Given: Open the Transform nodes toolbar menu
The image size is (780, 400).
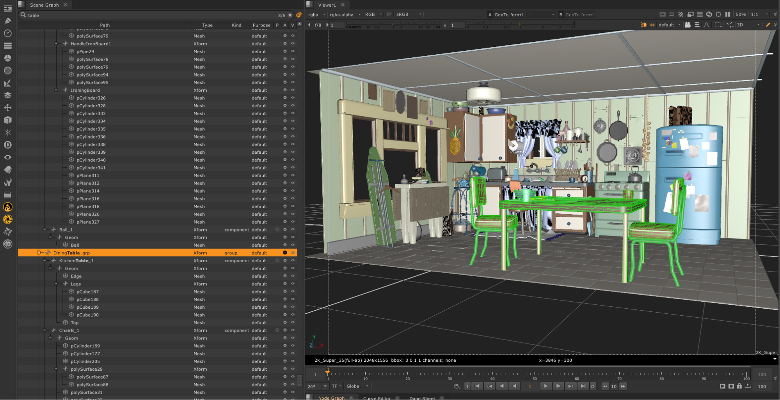Looking at the screenshot, I should (7, 108).
